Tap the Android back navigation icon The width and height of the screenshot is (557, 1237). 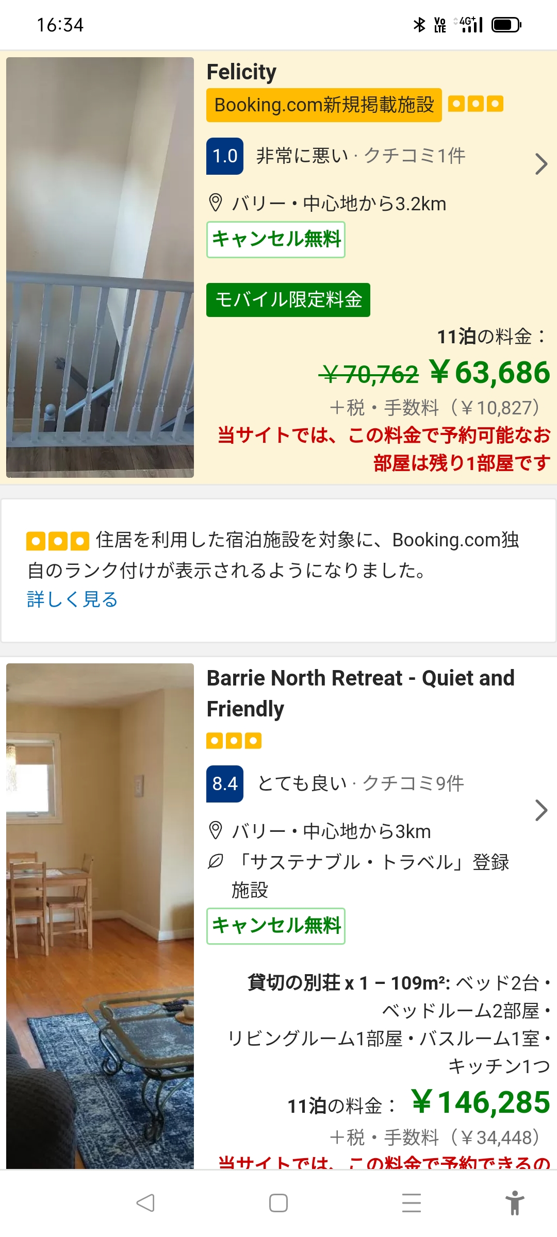145,1203
